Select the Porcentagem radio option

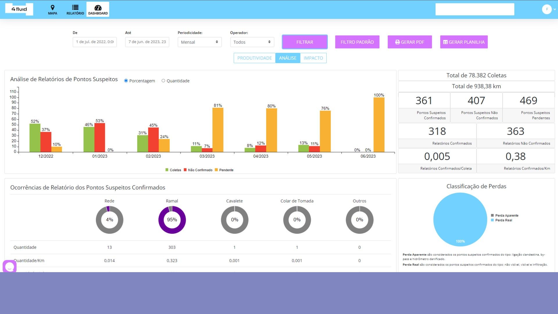(x=126, y=81)
